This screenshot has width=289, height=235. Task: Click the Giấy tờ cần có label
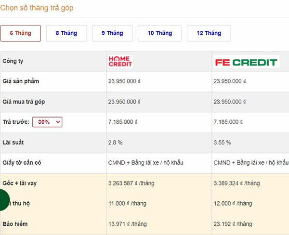pyautogui.click(x=22, y=163)
